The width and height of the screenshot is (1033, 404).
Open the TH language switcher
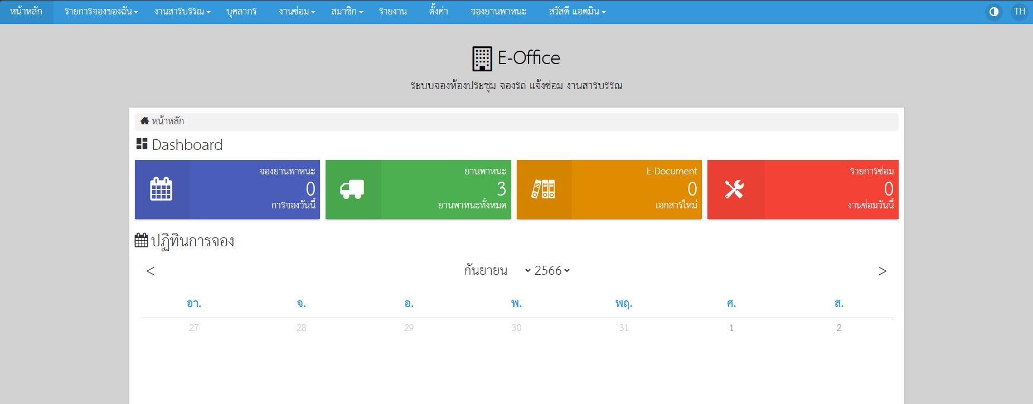[x=1020, y=12]
